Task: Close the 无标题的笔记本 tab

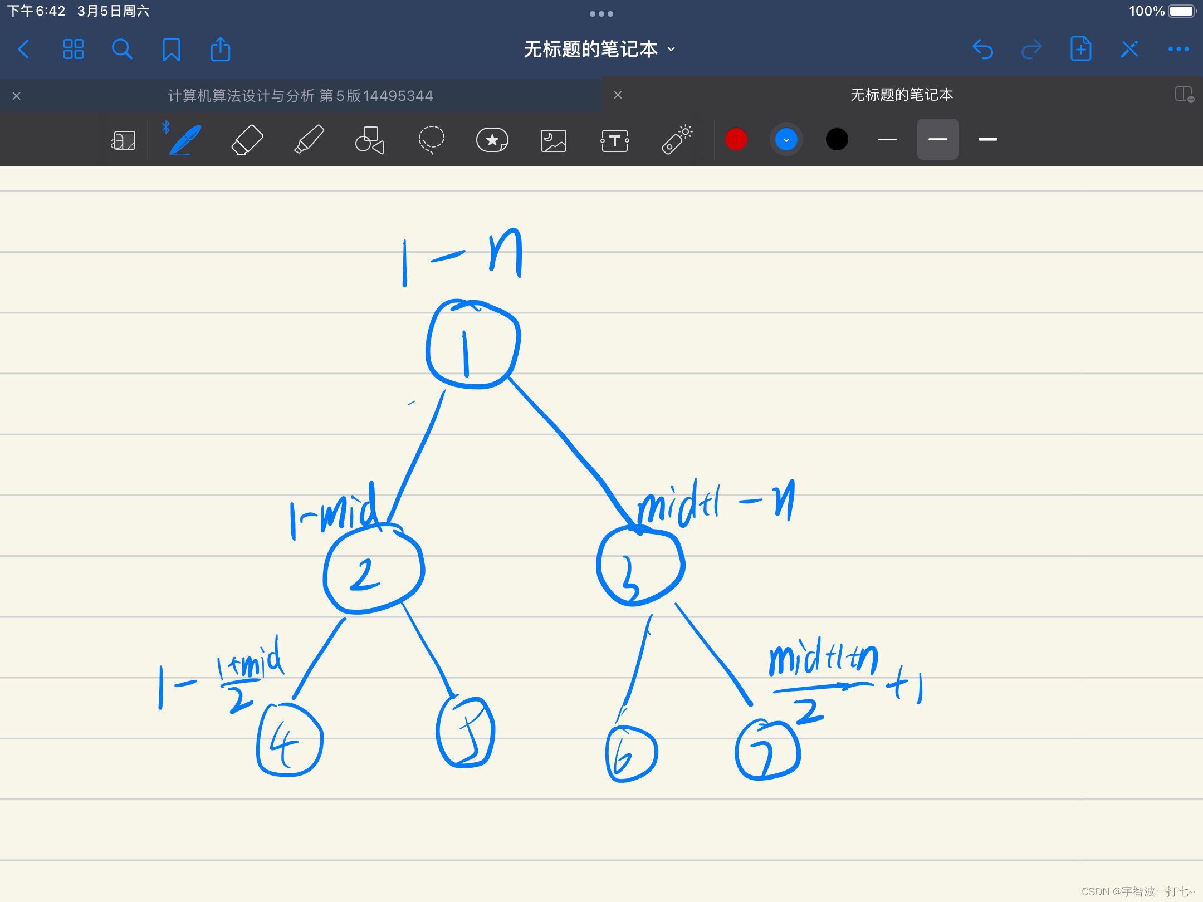Action: 618,95
